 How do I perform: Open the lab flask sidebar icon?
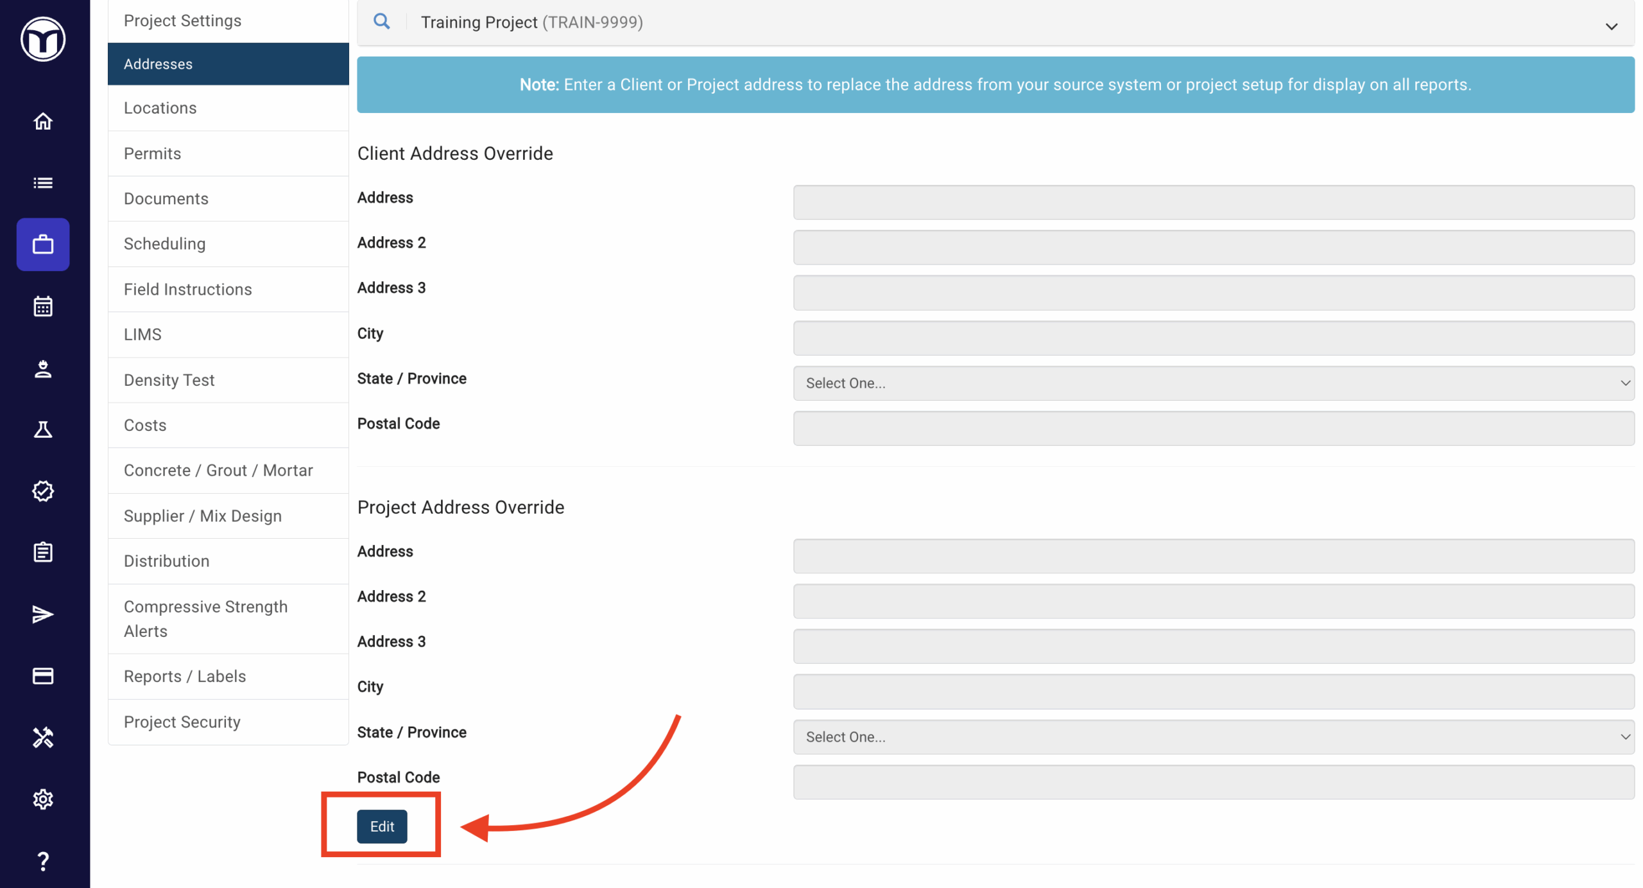pyautogui.click(x=43, y=430)
